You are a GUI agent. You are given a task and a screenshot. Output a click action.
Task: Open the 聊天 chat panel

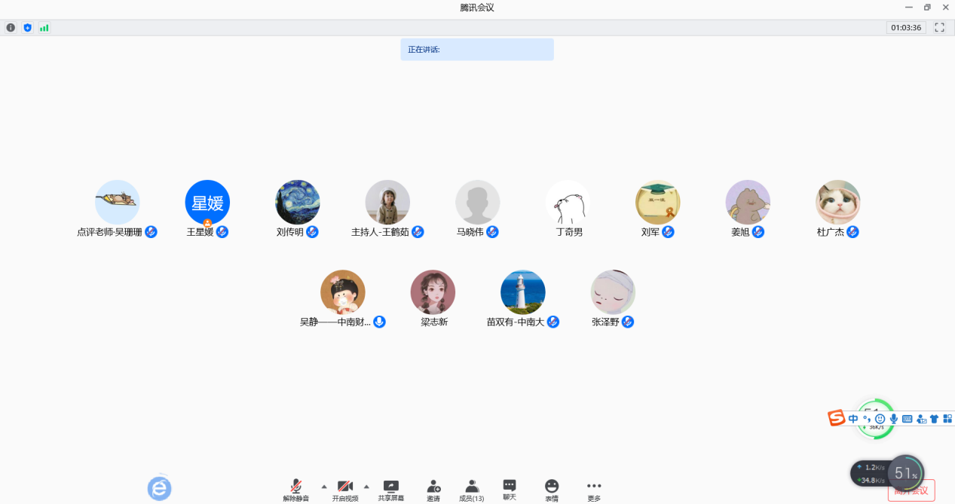(510, 489)
